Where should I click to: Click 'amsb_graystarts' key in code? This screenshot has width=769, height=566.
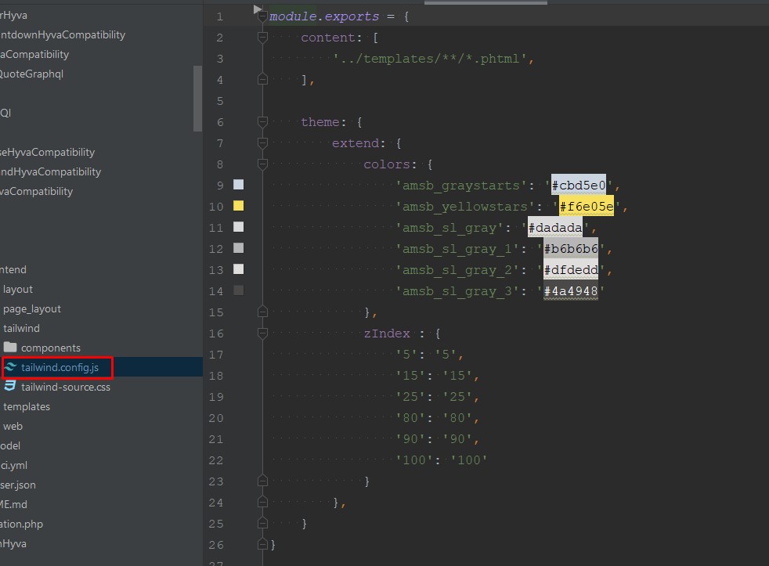click(460, 186)
